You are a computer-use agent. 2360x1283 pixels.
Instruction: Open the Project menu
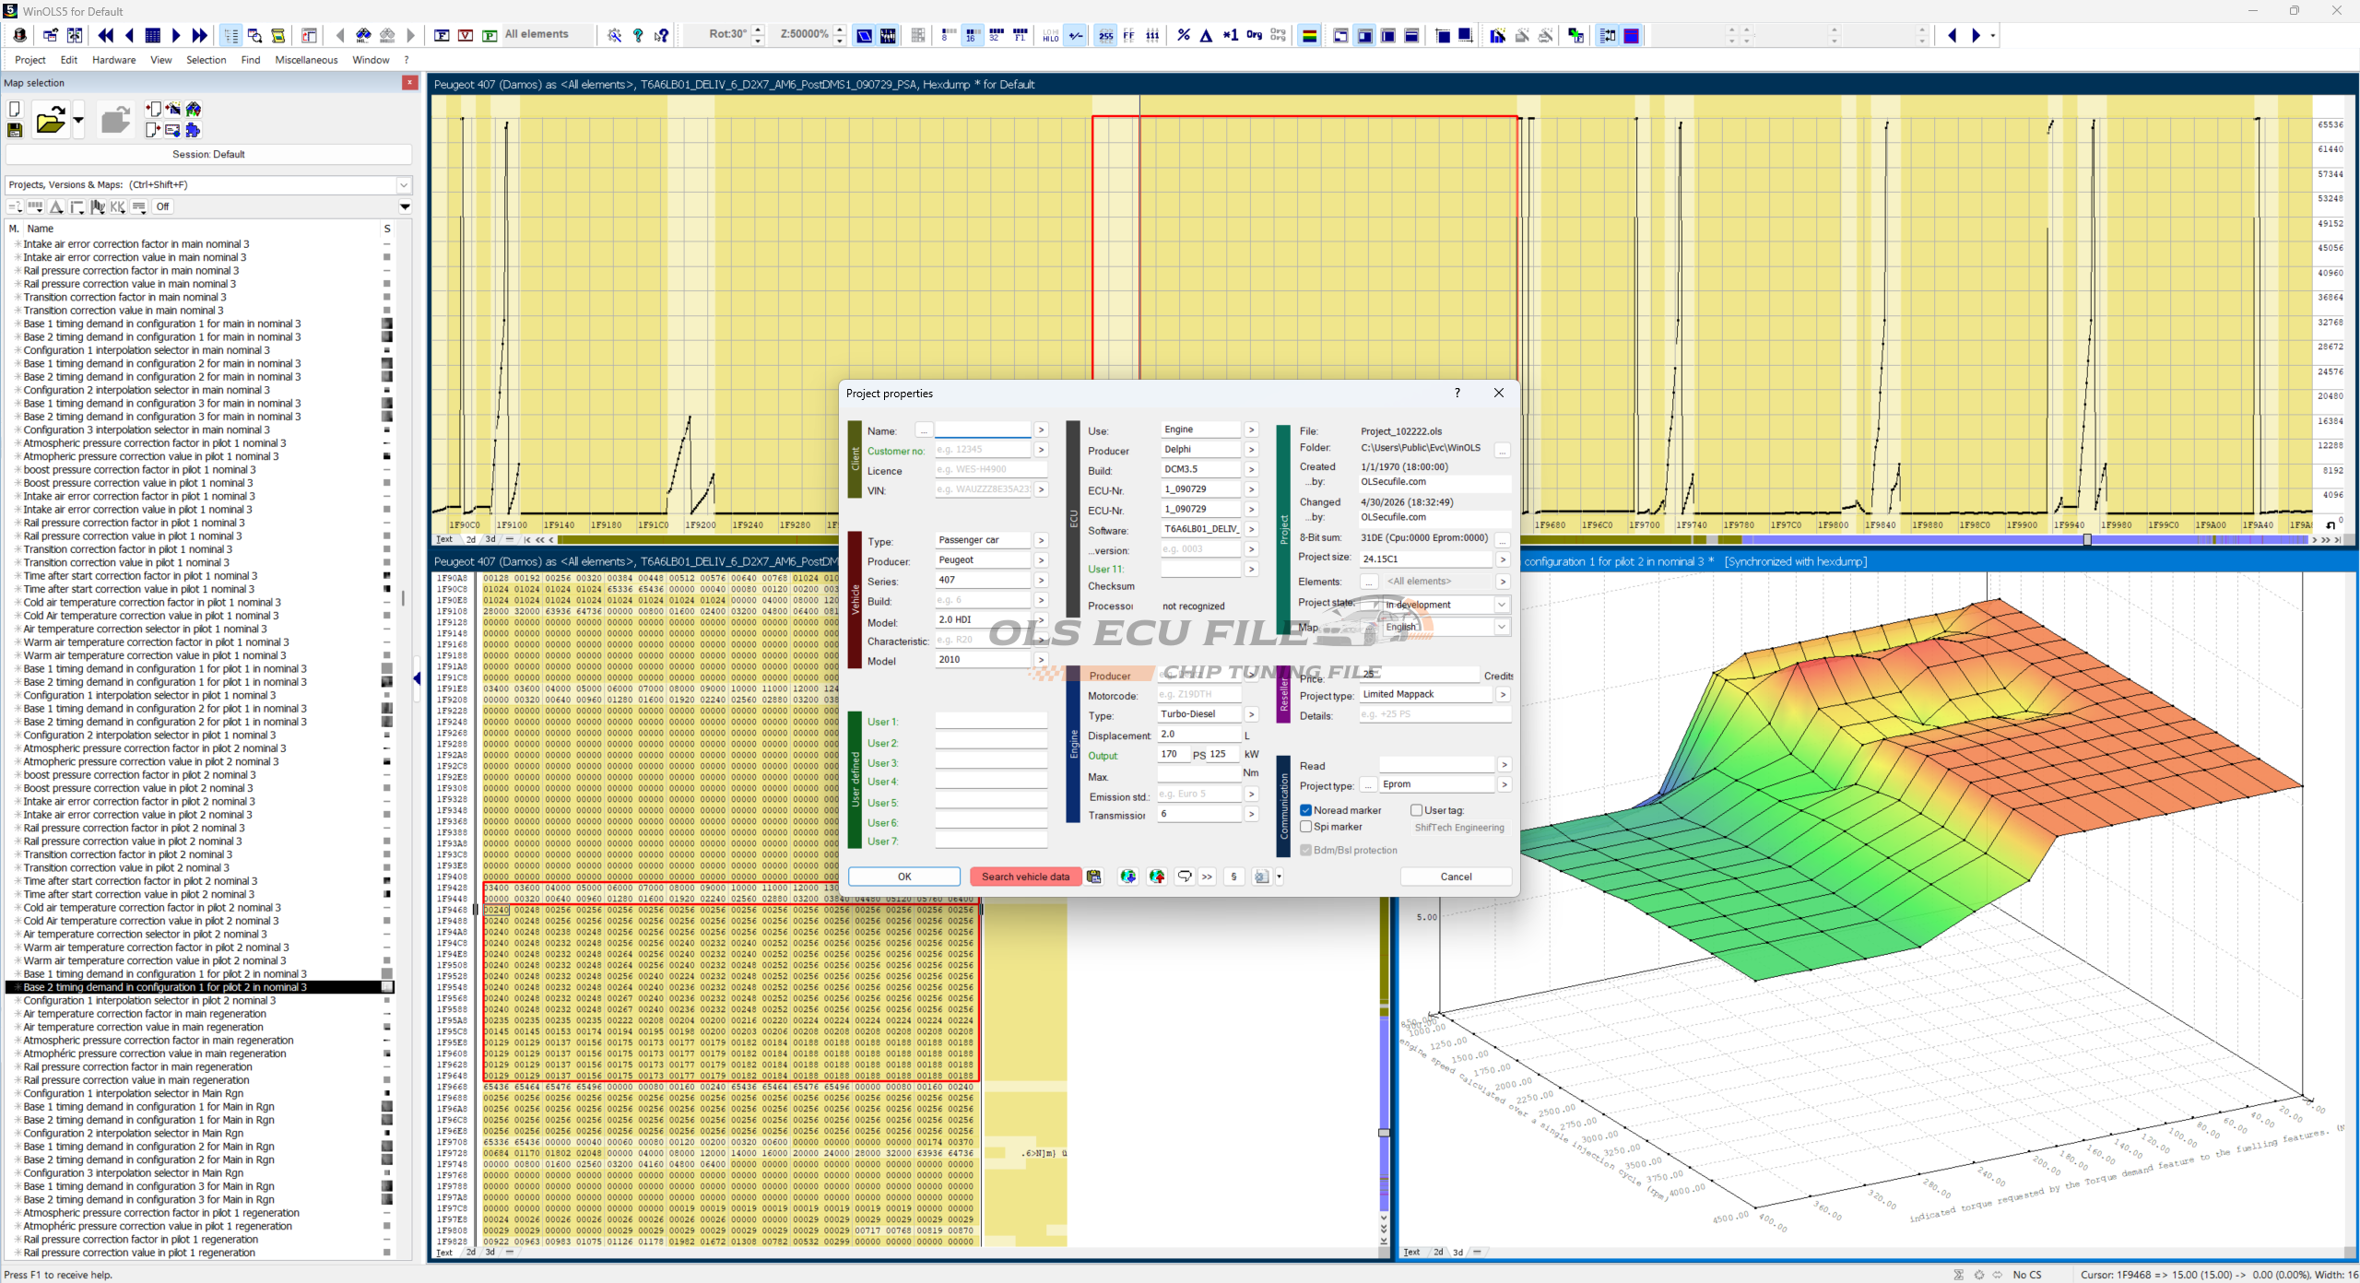click(29, 60)
